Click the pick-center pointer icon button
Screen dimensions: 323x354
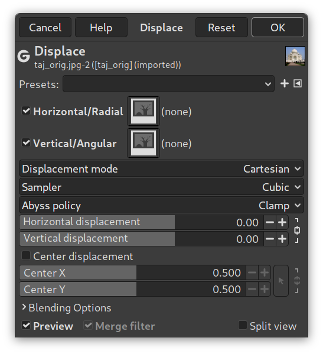pos(281,281)
